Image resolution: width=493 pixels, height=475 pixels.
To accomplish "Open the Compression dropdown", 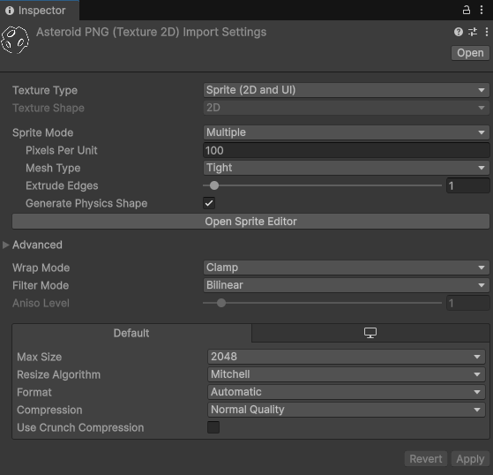I will [347, 410].
